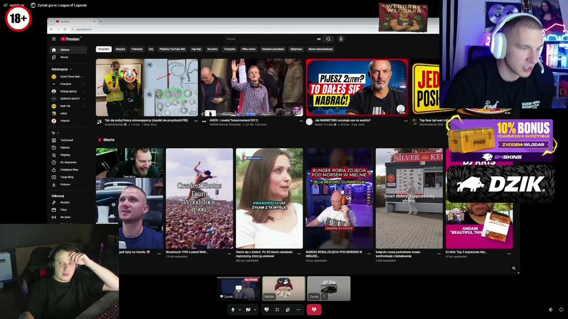This screenshot has height=319, width=568.
Task: Open the browser tab list dropdown arrow
Action: point(51,21)
